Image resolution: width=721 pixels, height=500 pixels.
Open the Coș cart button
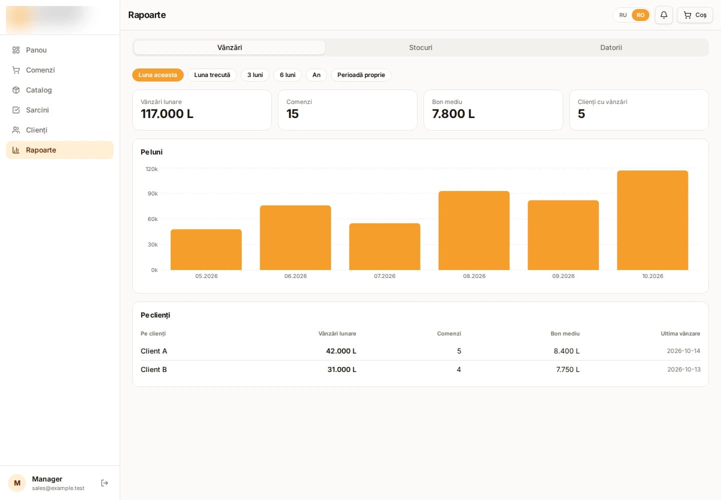pyautogui.click(x=695, y=15)
